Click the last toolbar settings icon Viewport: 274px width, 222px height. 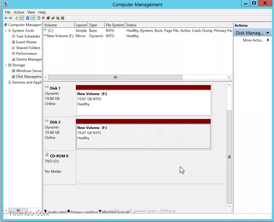(62, 18)
